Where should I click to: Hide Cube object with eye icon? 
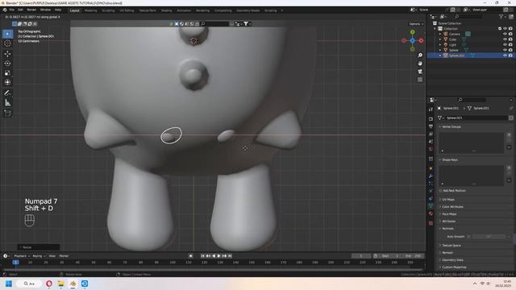pyautogui.click(x=505, y=39)
